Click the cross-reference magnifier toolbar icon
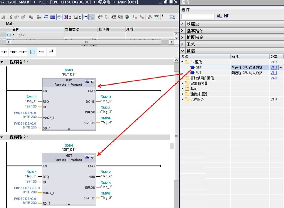The image size is (284, 208). click(x=150, y=17)
